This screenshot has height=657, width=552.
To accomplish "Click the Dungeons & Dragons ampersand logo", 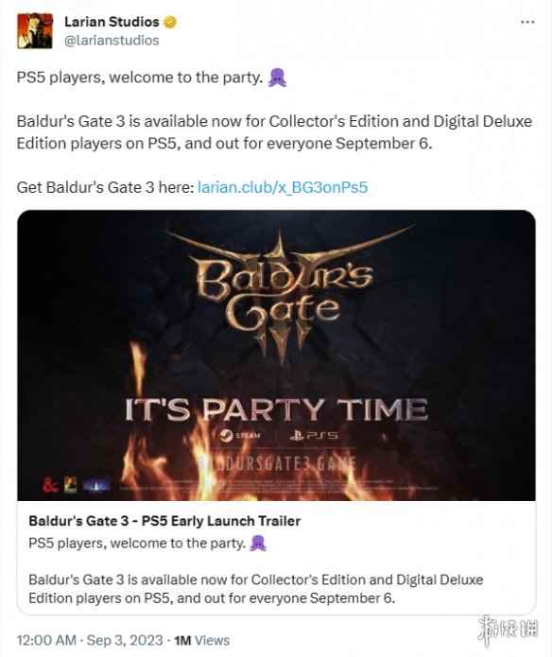I will [50, 485].
